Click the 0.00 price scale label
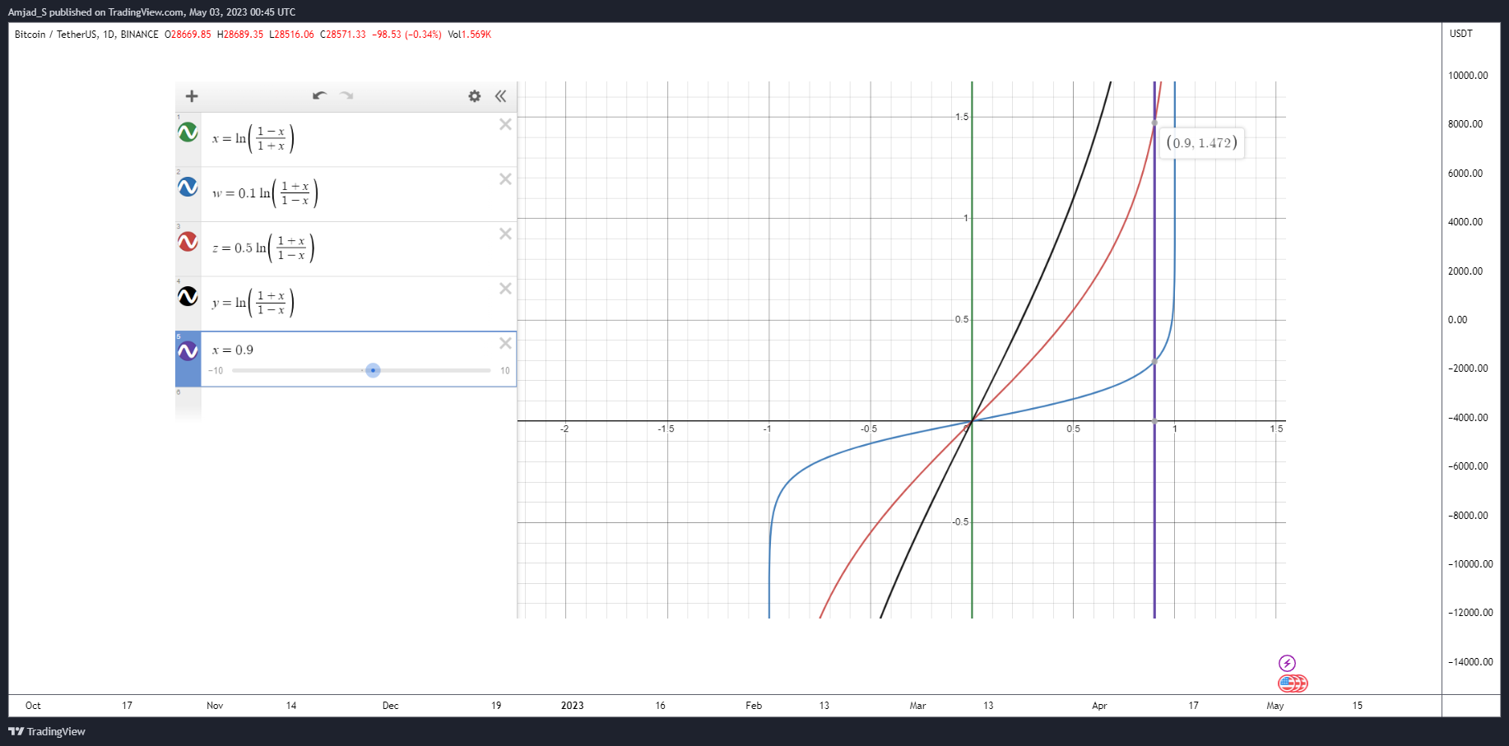The width and height of the screenshot is (1509, 746). 1457,320
